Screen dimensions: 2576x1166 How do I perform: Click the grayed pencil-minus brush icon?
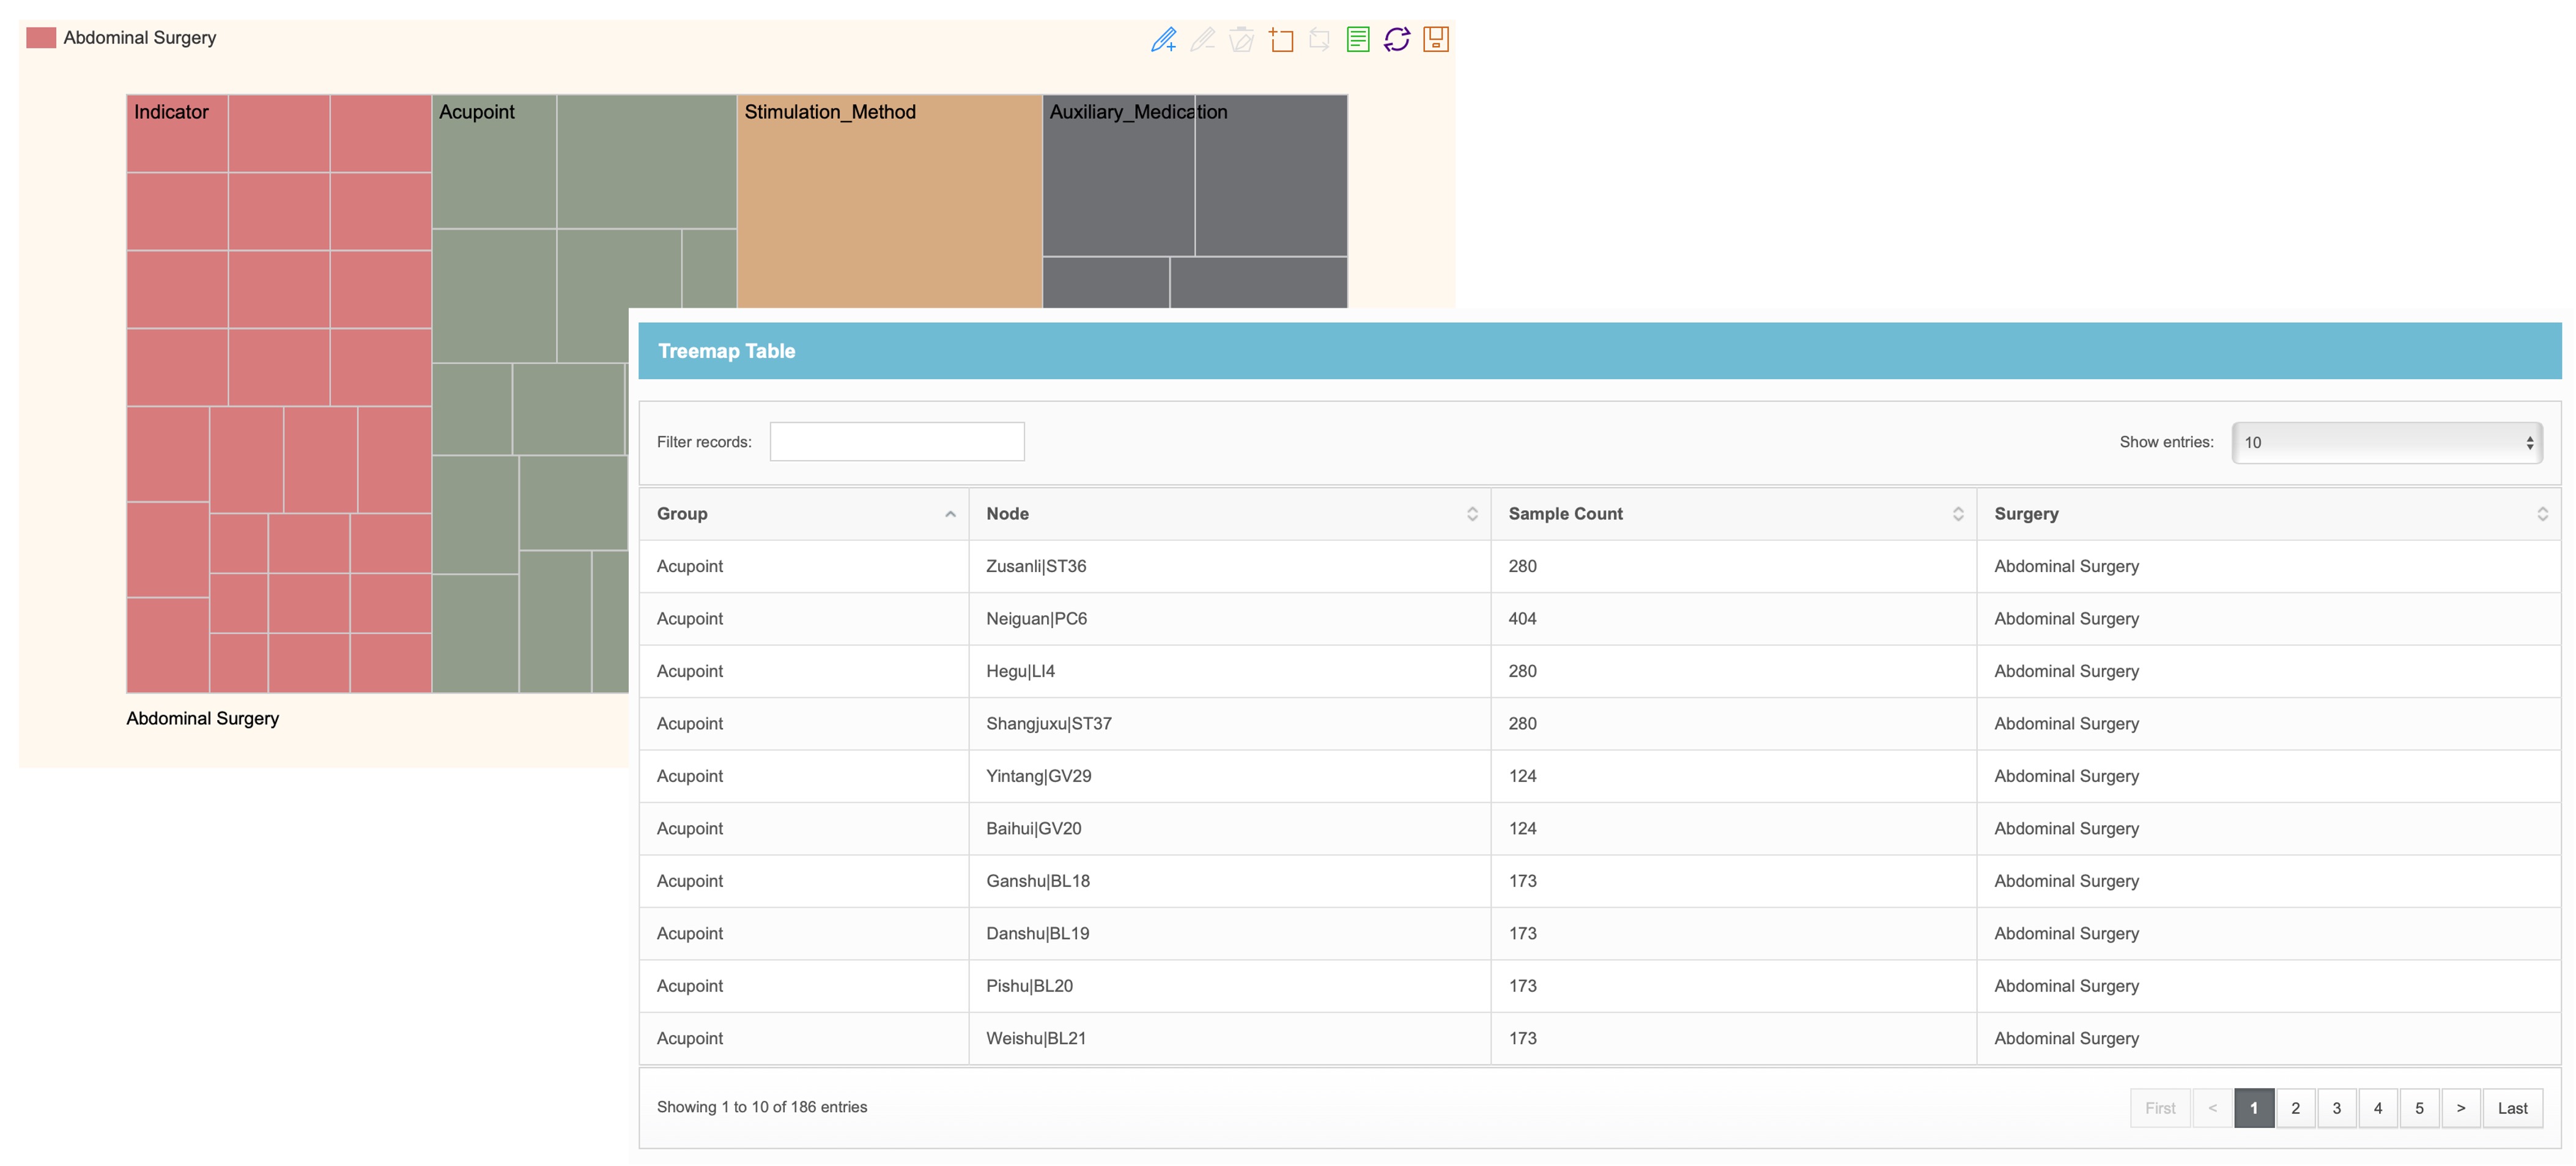pyautogui.click(x=1202, y=40)
